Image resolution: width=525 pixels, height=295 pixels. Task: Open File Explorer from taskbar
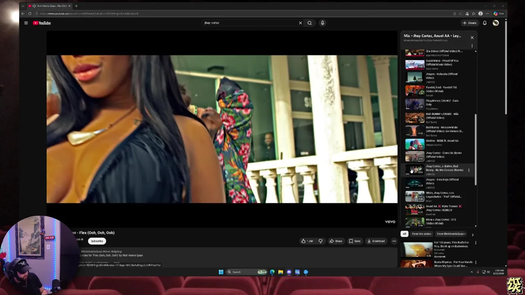[281, 272]
